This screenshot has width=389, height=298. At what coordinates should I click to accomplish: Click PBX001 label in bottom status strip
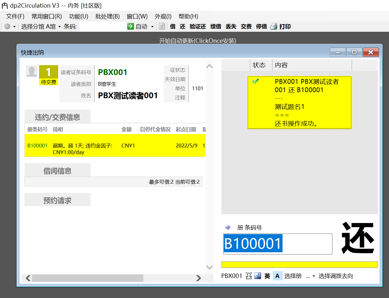232,276
